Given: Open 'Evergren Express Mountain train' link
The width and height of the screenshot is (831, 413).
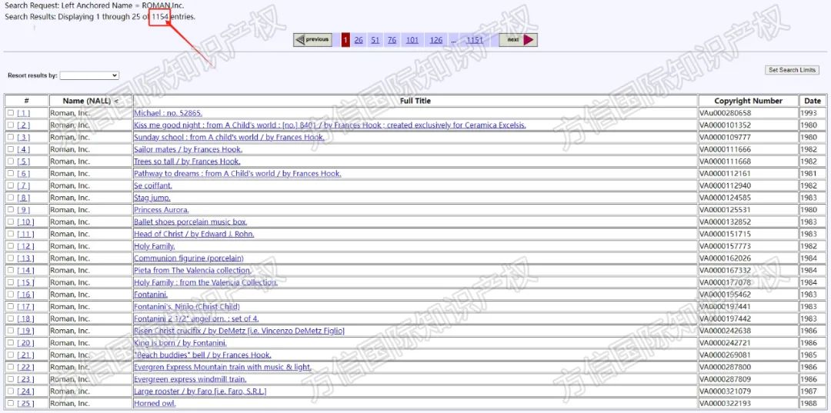Looking at the screenshot, I should click(x=222, y=368).
